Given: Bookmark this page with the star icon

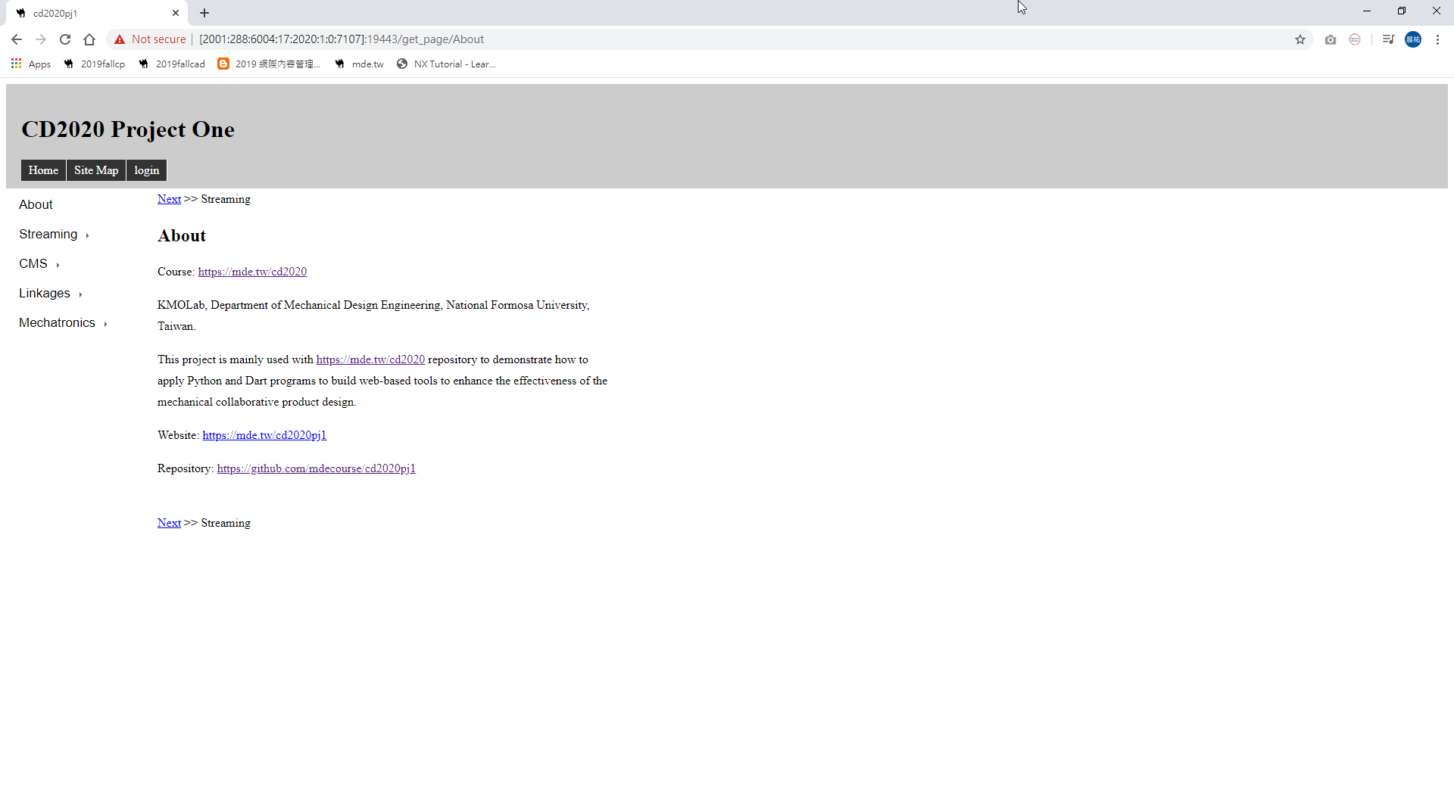Looking at the screenshot, I should [1300, 39].
